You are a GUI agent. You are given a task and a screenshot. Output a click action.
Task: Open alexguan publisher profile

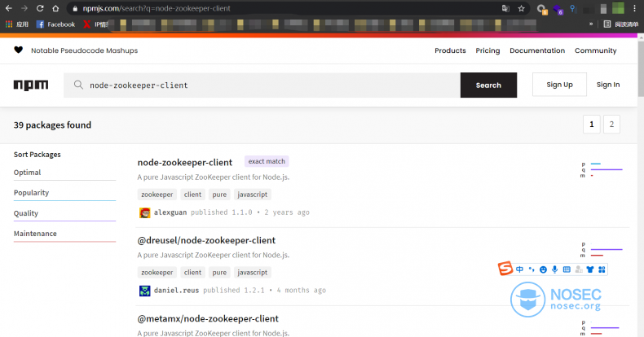[x=170, y=212]
